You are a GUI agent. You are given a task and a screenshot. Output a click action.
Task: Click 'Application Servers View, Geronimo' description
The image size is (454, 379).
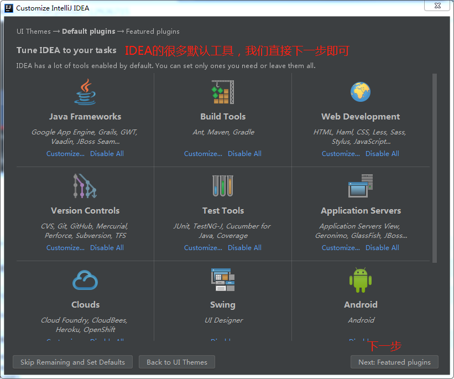coord(361,231)
